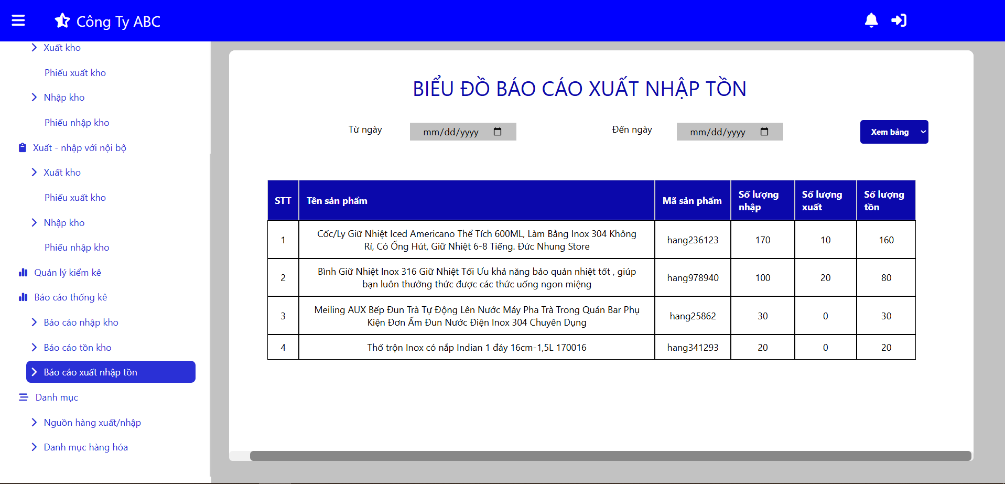Open Phiếu nhập kho above Quản lý kiểm kê
1005x484 pixels.
(77, 248)
